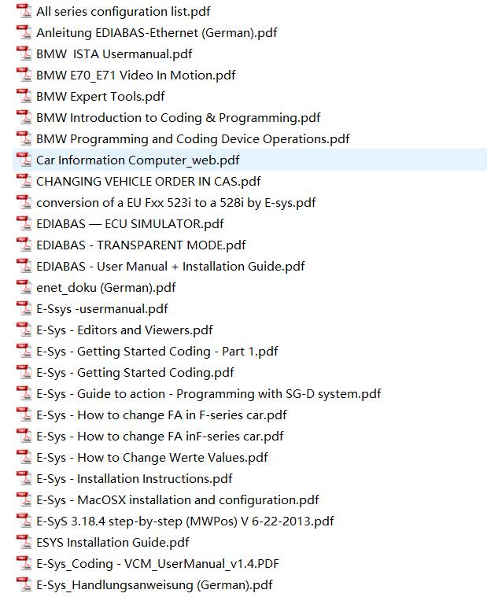This screenshot has height=597, width=487.
Task: Select name E-SyS 3.18.4 step-by-step (MWPos) V 6-22-2013.pdf
Action: 185,521
